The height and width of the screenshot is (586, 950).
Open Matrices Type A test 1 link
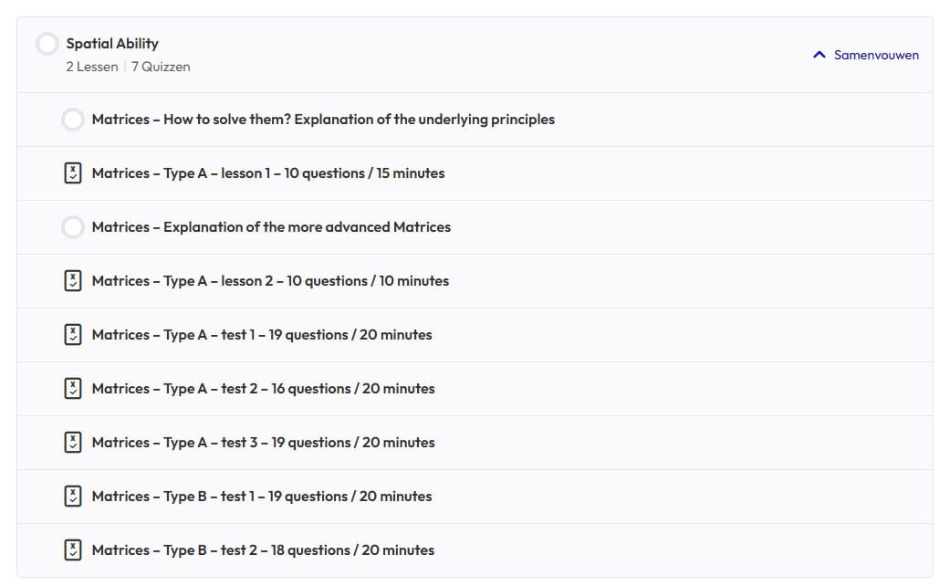(262, 335)
